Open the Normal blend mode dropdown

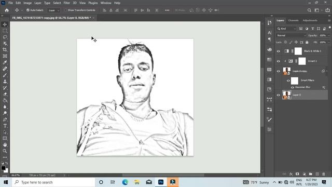pos(291,35)
